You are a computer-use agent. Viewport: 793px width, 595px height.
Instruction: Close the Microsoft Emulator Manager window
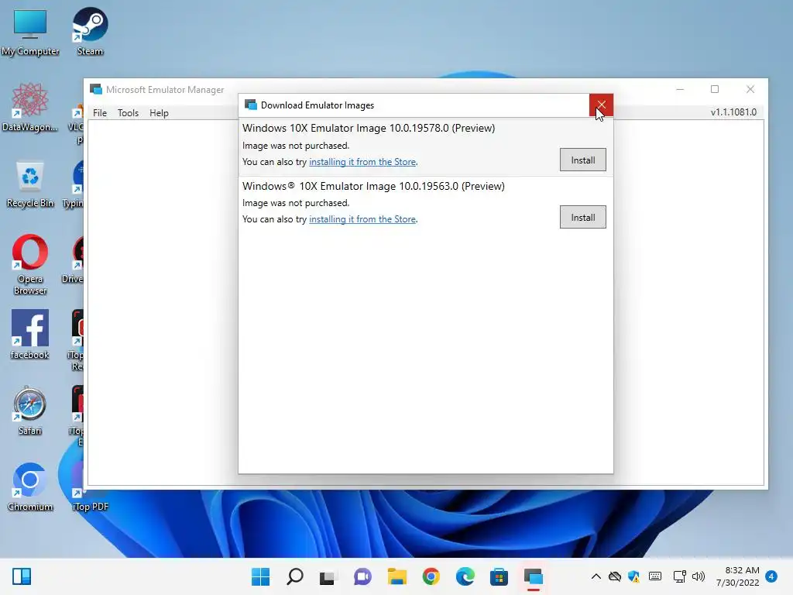click(750, 89)
